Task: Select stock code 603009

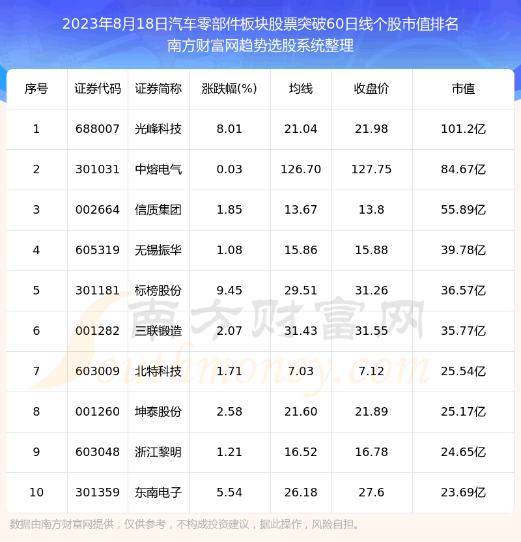Action: pyautogui.click(x=98, y=371)
